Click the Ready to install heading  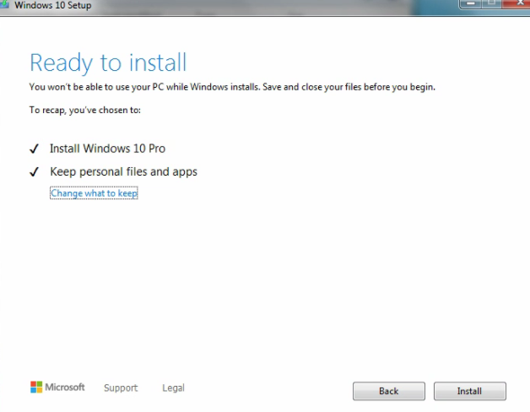(x=108, y=63)
